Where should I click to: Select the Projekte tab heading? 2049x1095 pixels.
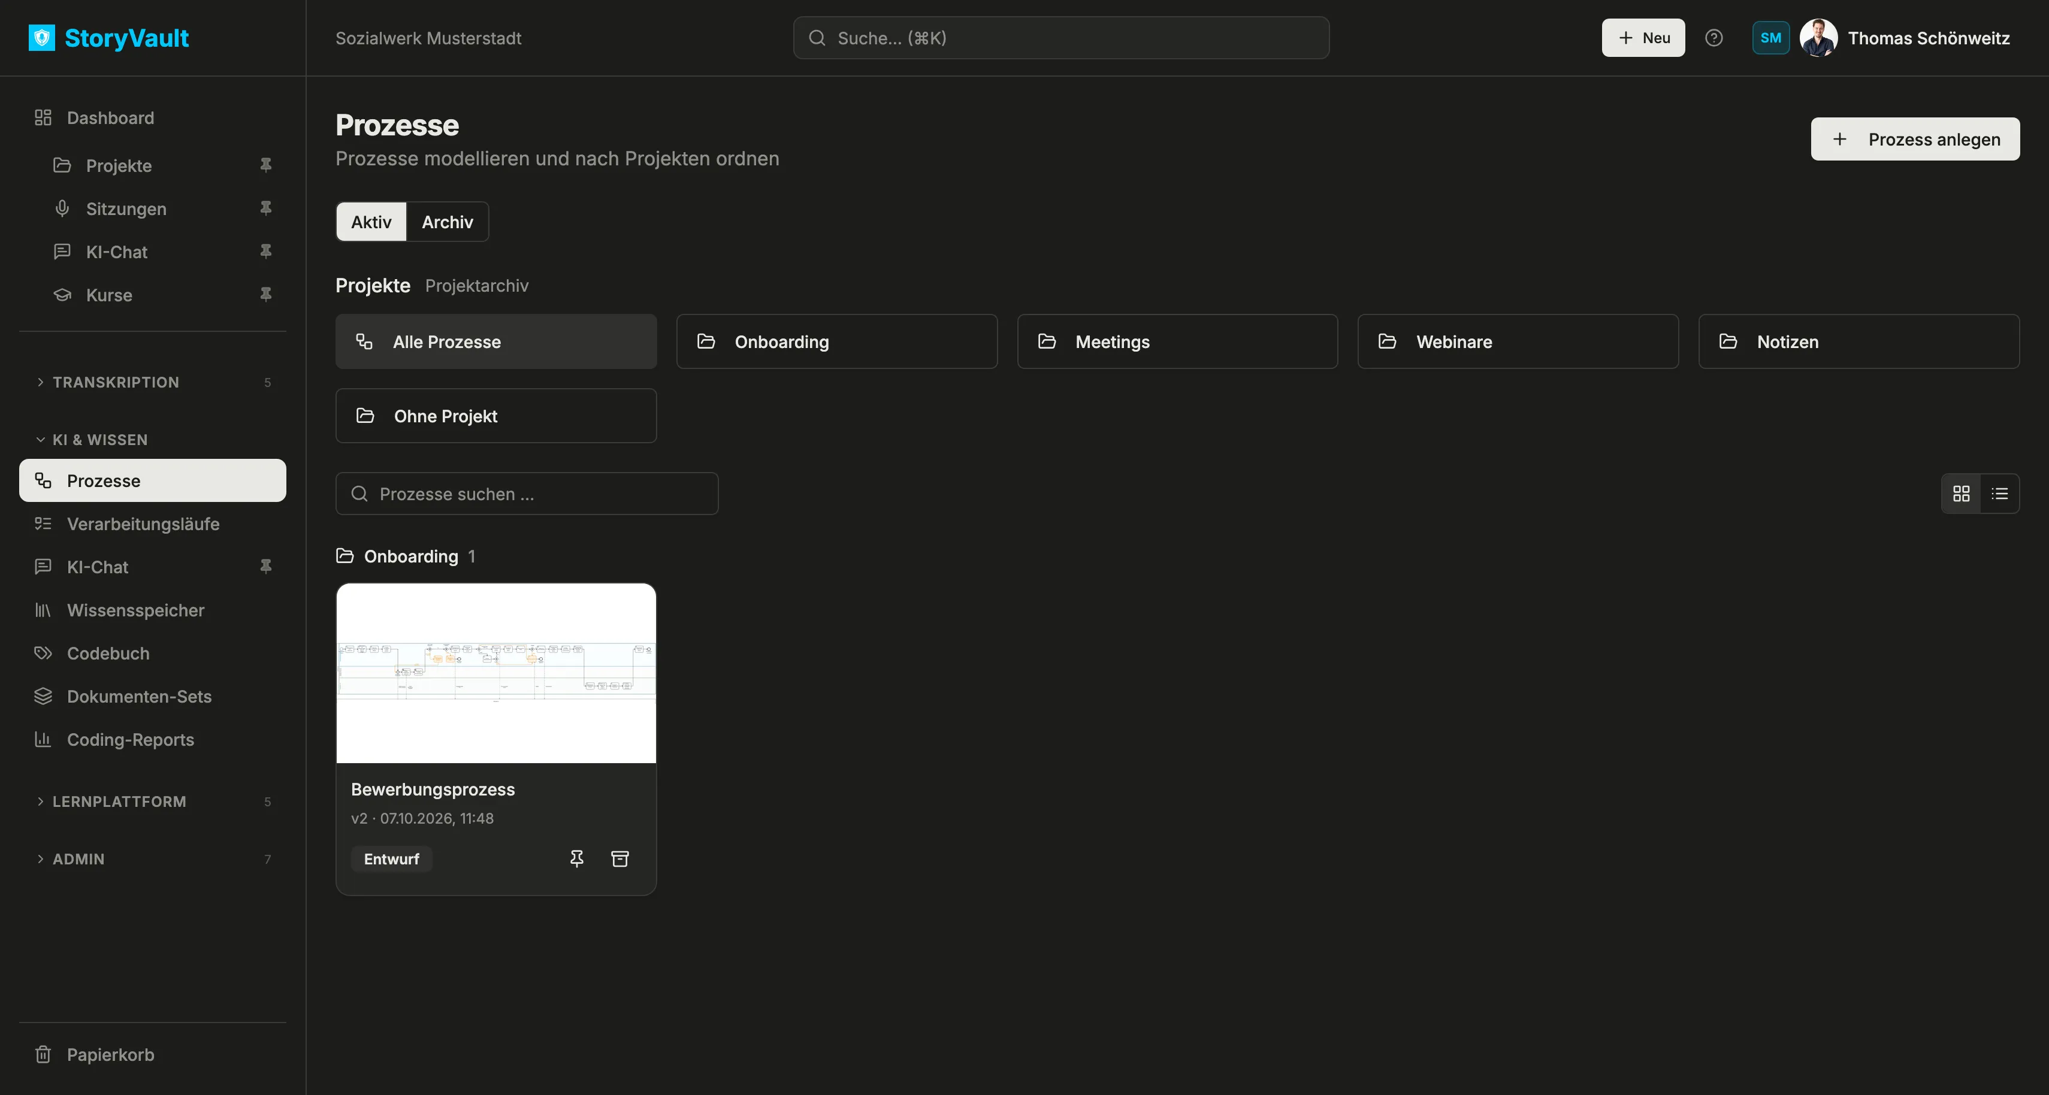click(x=373, y=286)
